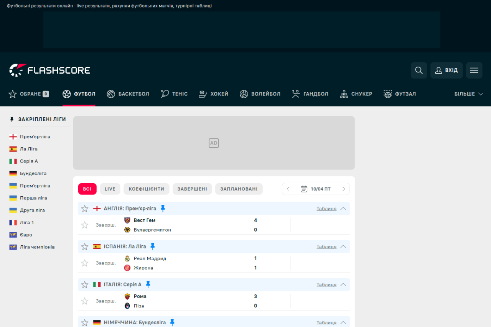
Task: Select the Хокей sport icon
Action: [203, 94]
